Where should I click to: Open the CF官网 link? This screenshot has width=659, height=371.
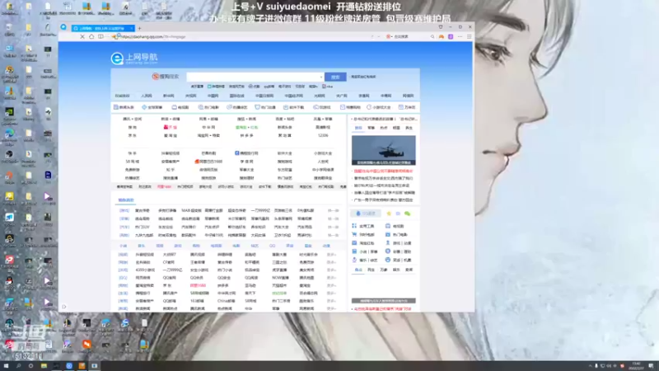(169, 262)
